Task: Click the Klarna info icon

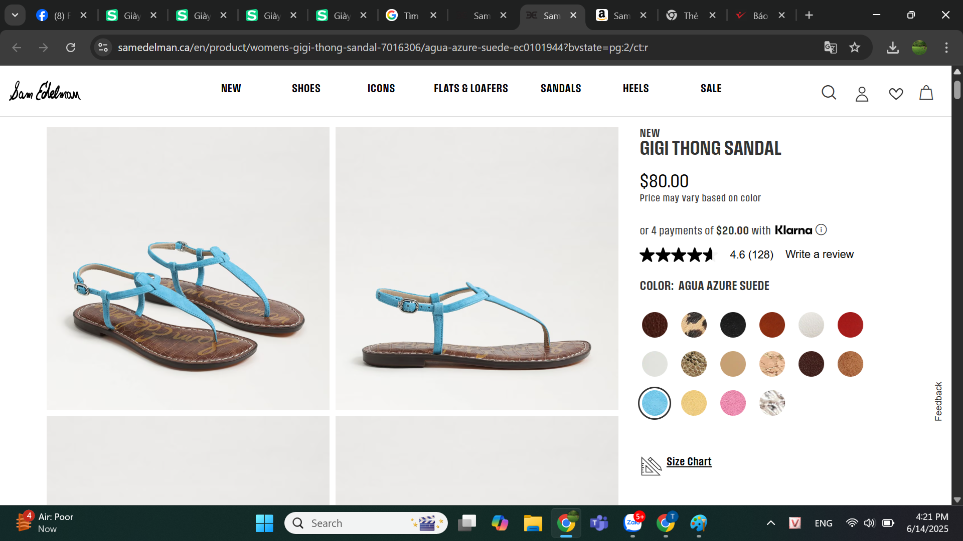Action: coord(821,230)
